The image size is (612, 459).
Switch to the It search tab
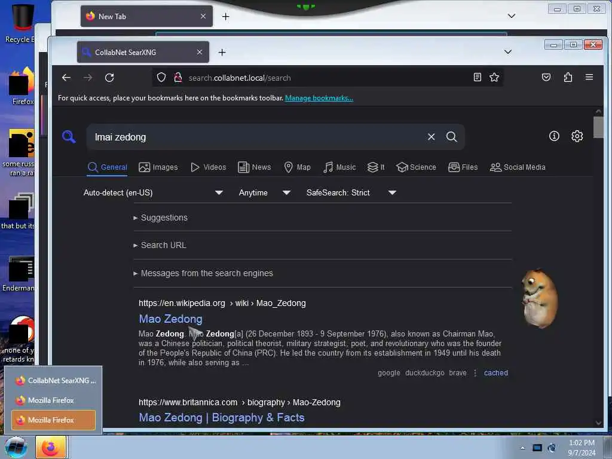[x=376, y=167]
